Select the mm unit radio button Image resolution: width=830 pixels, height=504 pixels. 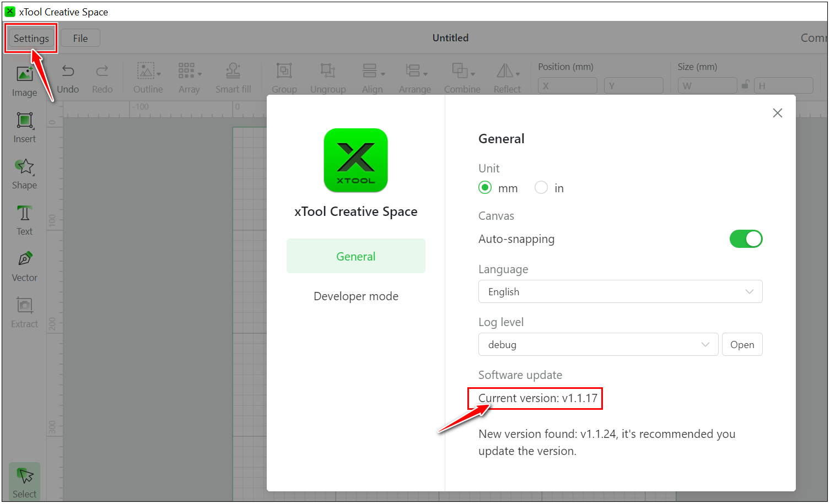point(485,188)
